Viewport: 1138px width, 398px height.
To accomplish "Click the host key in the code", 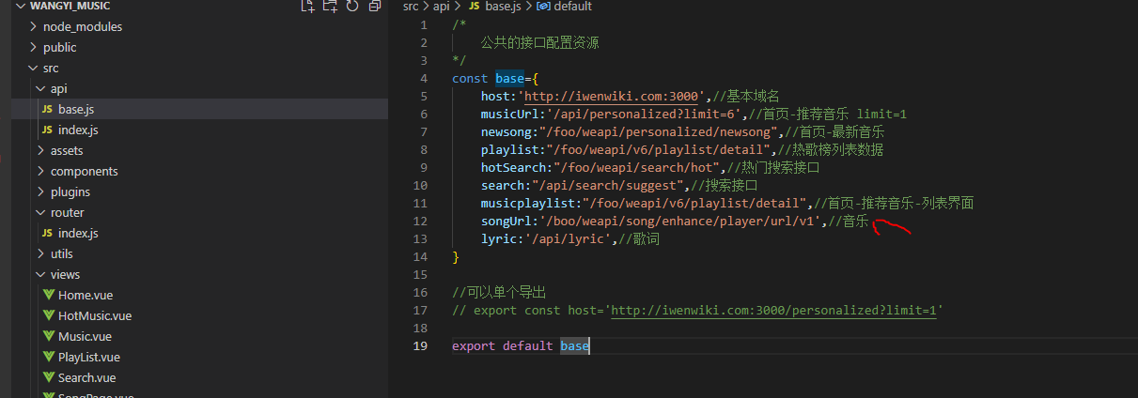I will pyautogui.click(x=495, y=97).
